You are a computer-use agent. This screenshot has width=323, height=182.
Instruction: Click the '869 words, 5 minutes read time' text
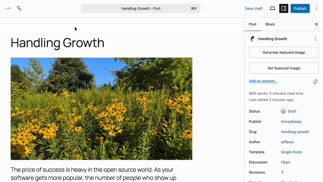pos(277,93)
